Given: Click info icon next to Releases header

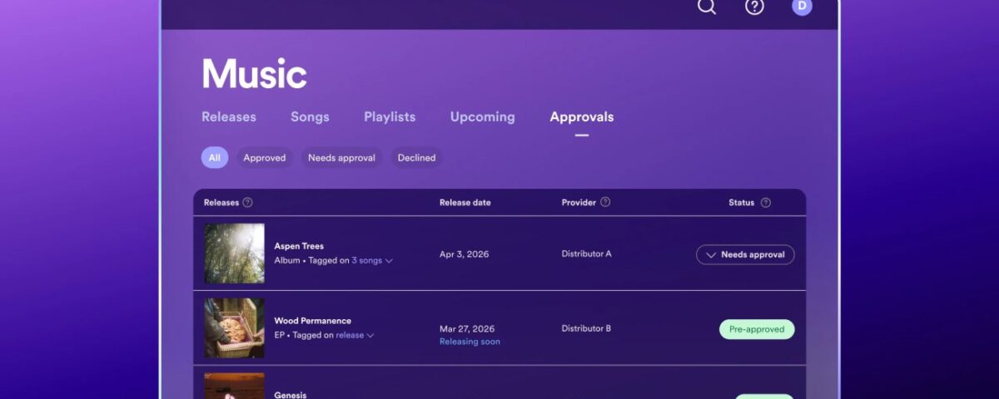Looking at the screenshot, I should tap(247, 202).
